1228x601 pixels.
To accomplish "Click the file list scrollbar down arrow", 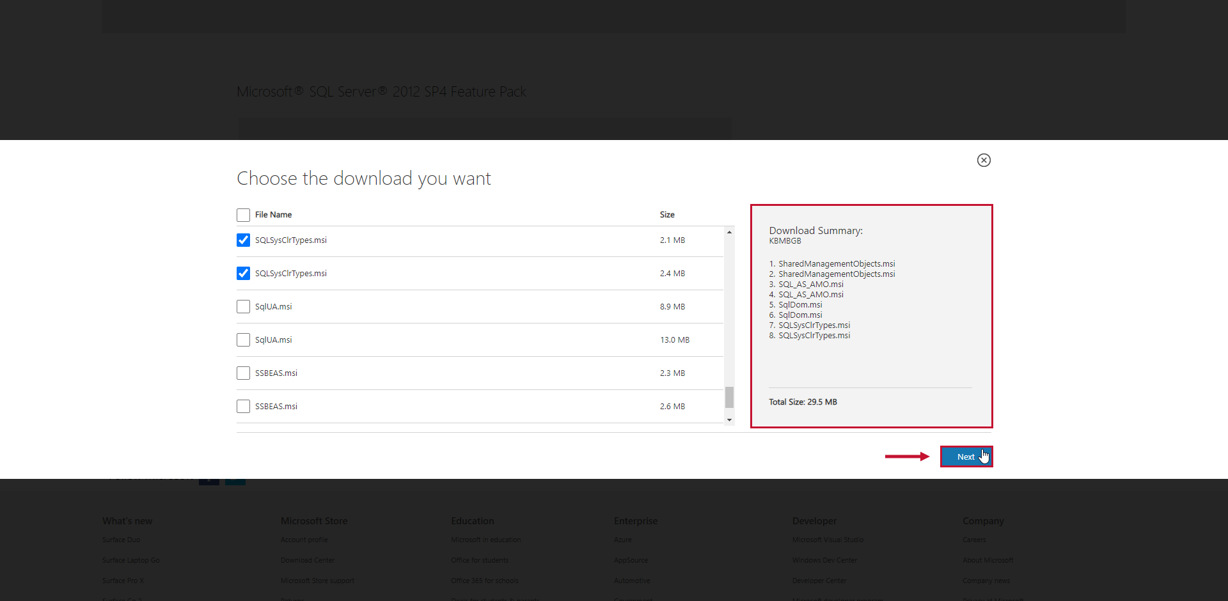I will tap(729, 420).
